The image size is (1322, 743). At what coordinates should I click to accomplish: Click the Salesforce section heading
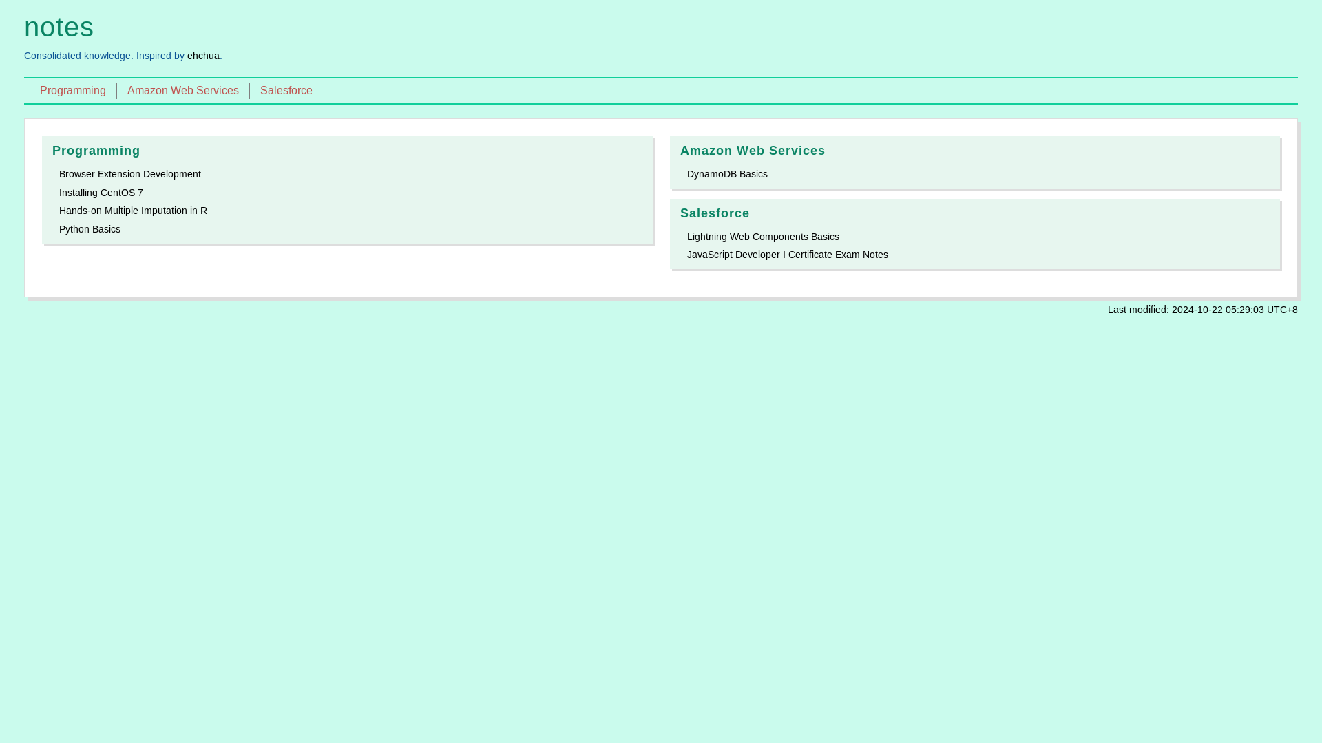[715, 213]
